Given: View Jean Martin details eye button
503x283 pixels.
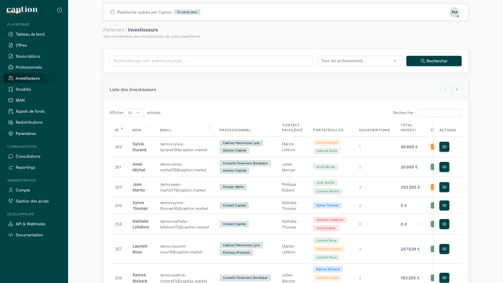Looking at the screenshot, I should pyautogui.click(x=444, y=187).
